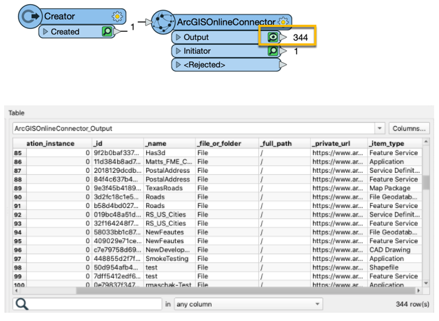The height and width of the screenshot is (321, 439).
Task: Open the 'any column' search scope dropdown
Action: pyautogui.click(x=248, y=304)
